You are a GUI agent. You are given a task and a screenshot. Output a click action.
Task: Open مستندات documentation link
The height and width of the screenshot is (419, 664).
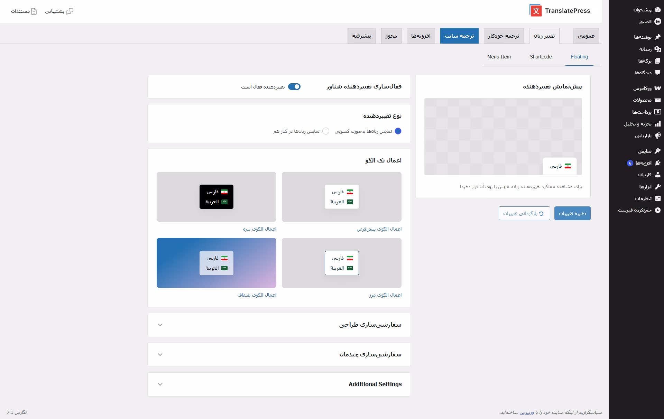click(24, 11)
